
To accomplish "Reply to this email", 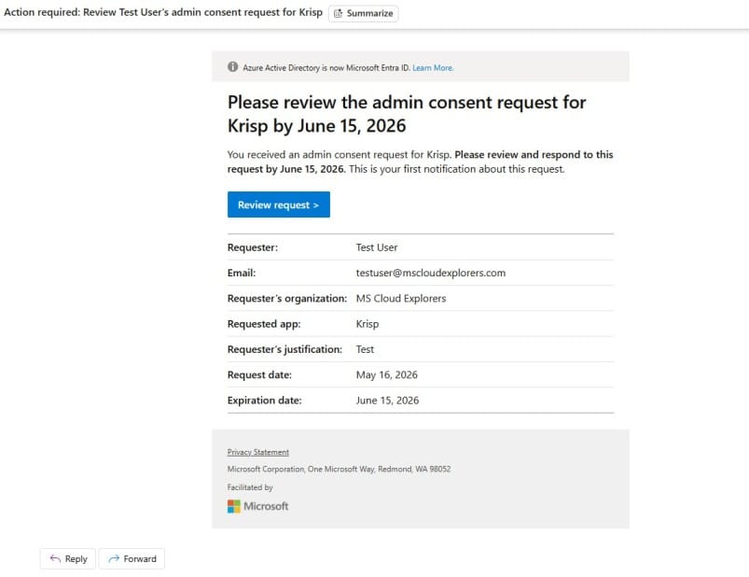I will (x=68, y=559).
